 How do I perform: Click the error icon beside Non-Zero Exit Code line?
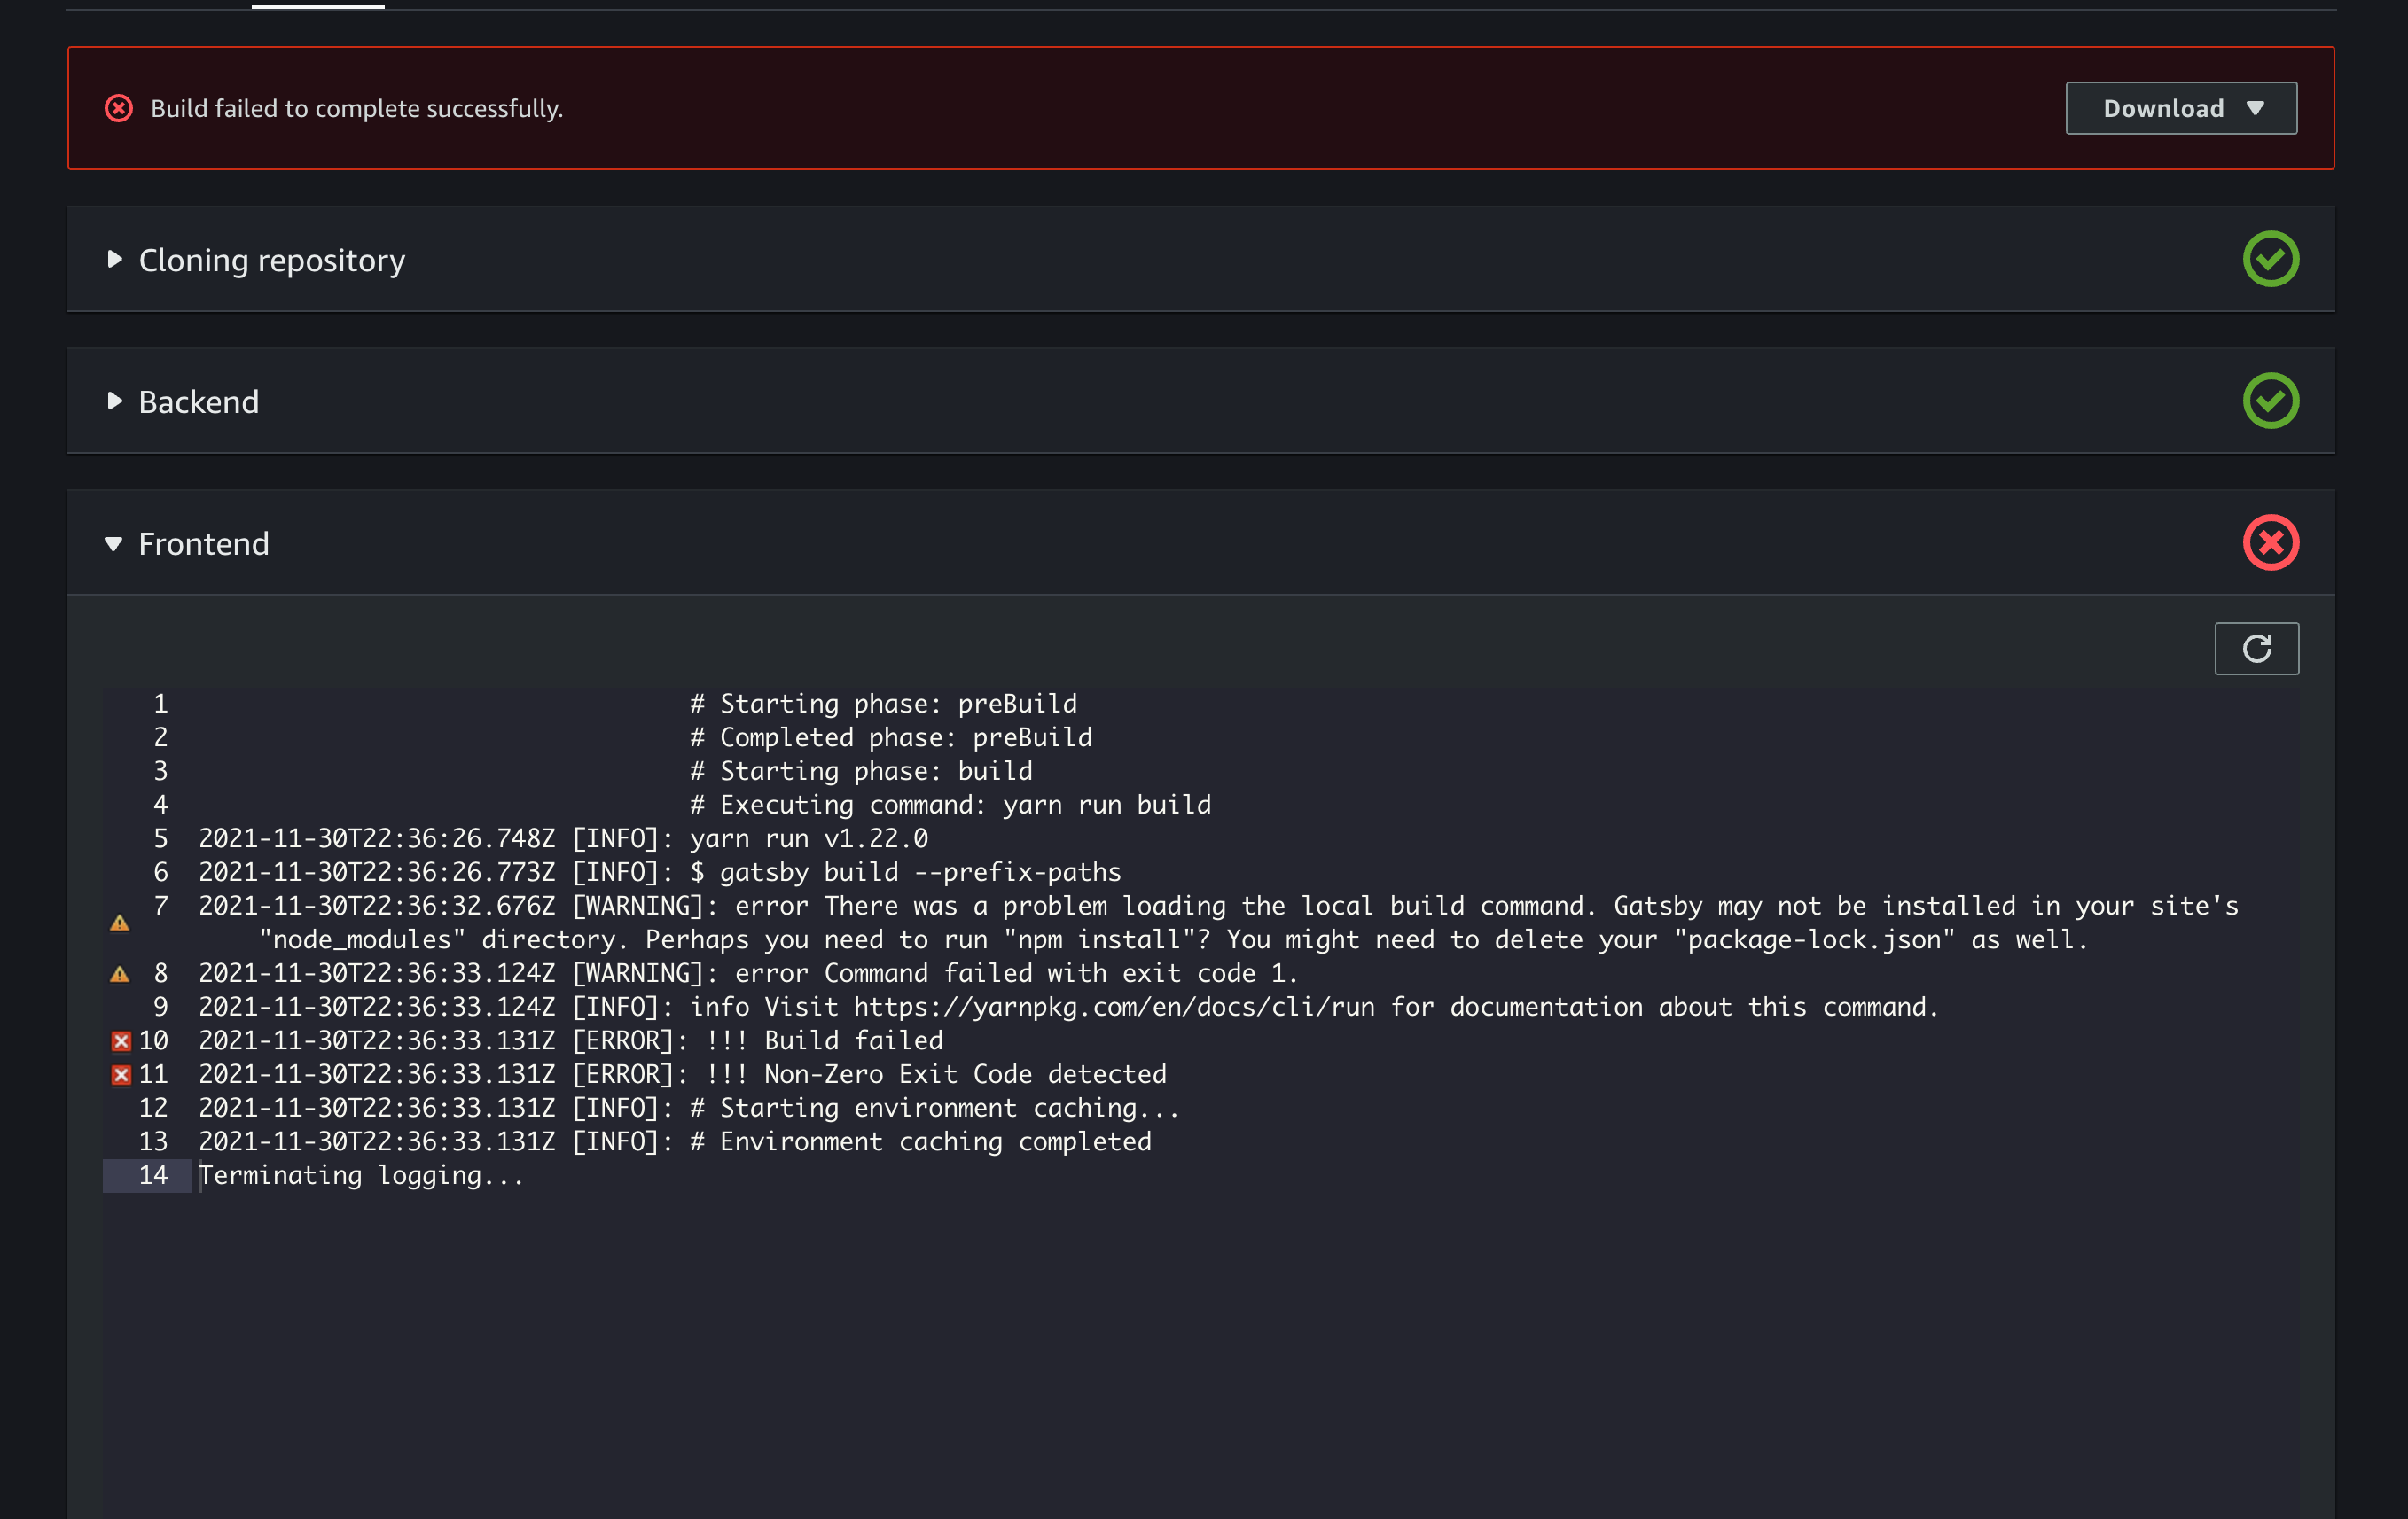(x=120, y=1074)
